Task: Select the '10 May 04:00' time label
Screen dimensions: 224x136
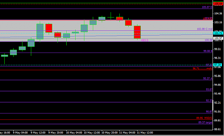Action: (74, 132)
